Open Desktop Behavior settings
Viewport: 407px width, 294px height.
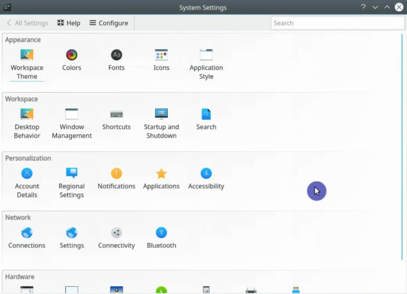pyautogui.click(x=27, y=123)
